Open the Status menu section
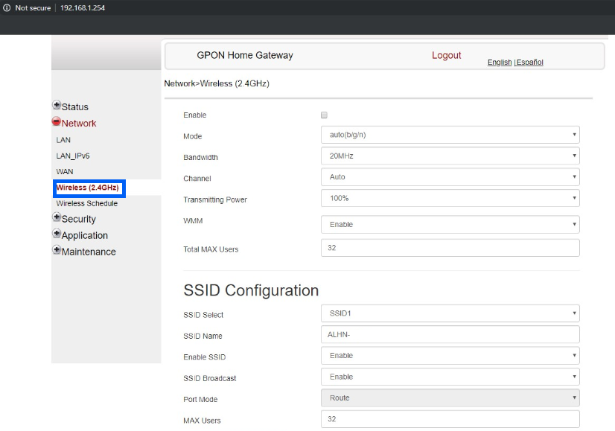 click(75, 106)
